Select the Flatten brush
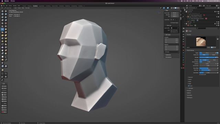Viewport: 220px width, 124px height. click(x=2, y=26)
